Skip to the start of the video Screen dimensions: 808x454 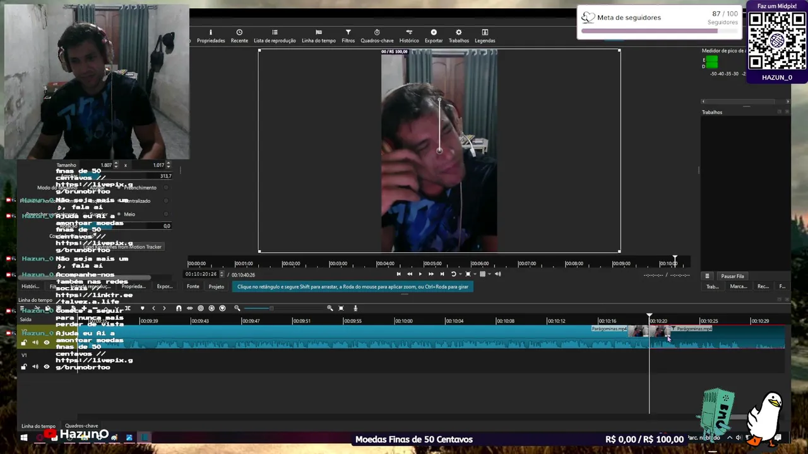[x=398, y=274]
